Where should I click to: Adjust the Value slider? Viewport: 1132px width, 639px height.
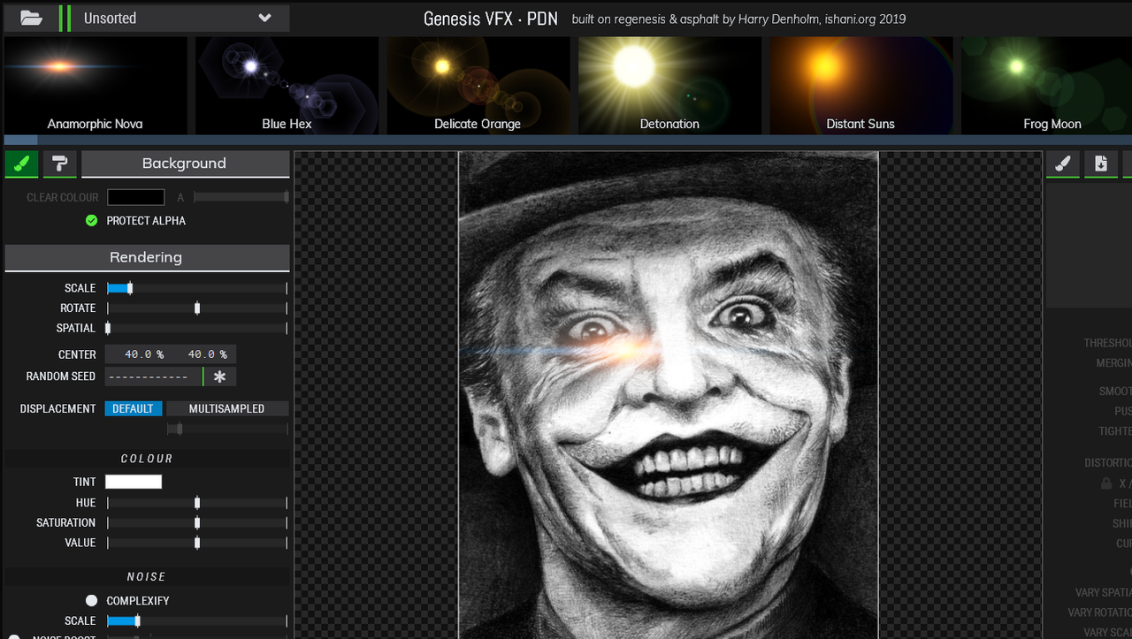(197, 543)
